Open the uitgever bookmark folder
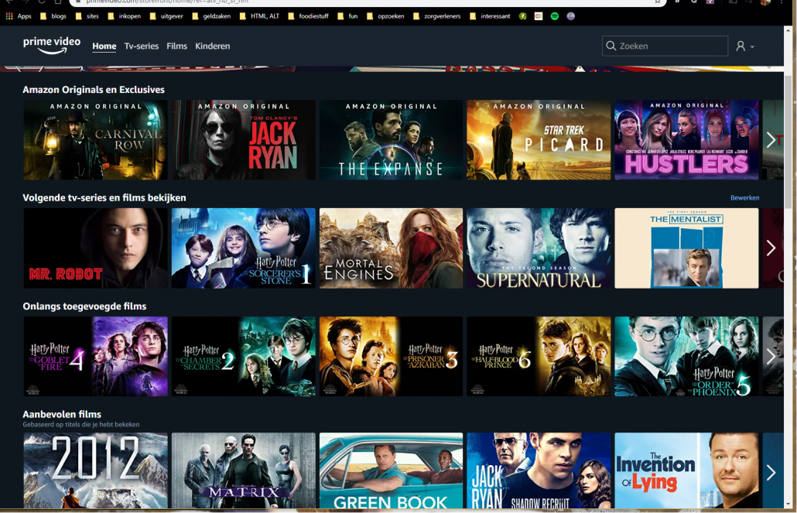Viewport: 797px width, 513px height. [x=166, y=16]
